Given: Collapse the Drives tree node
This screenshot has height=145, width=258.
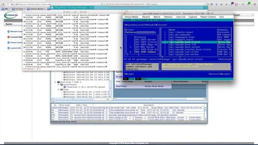Looking at the screenshot, I should (58, 89).
